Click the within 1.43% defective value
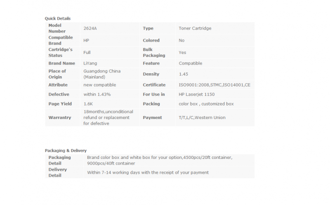Viewport: 330px width, 205px height. coord(97,94)
